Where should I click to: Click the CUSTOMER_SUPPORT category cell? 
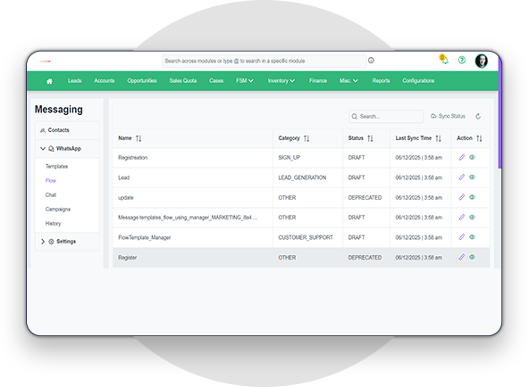point(306,237)
